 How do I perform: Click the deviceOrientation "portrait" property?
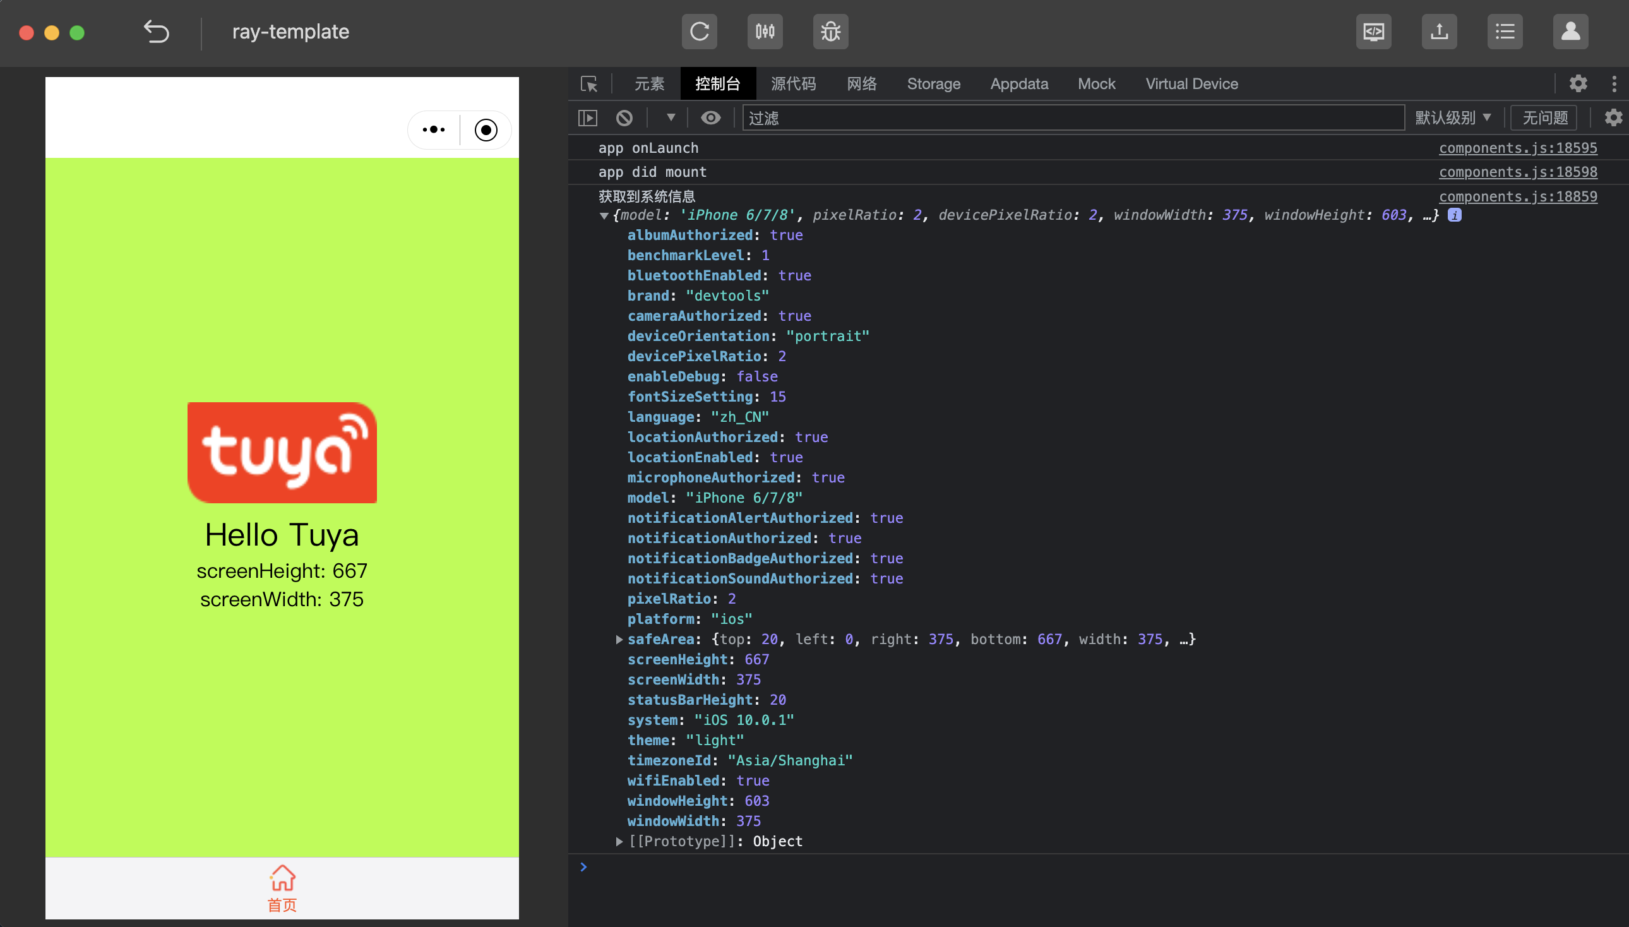pyautogui.click(x=748, y=335)
